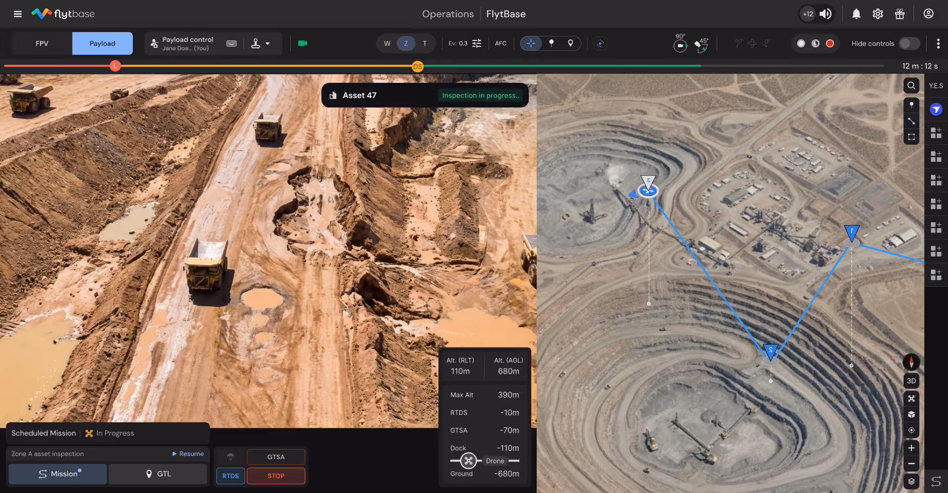This screenshot has width=948, height=493.
Task: Select the map line measure tool
Action: pos(911,121)
